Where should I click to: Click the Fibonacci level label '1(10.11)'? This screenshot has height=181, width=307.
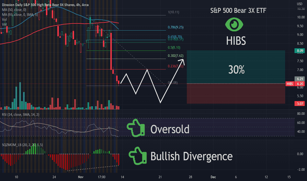point(174,12)
